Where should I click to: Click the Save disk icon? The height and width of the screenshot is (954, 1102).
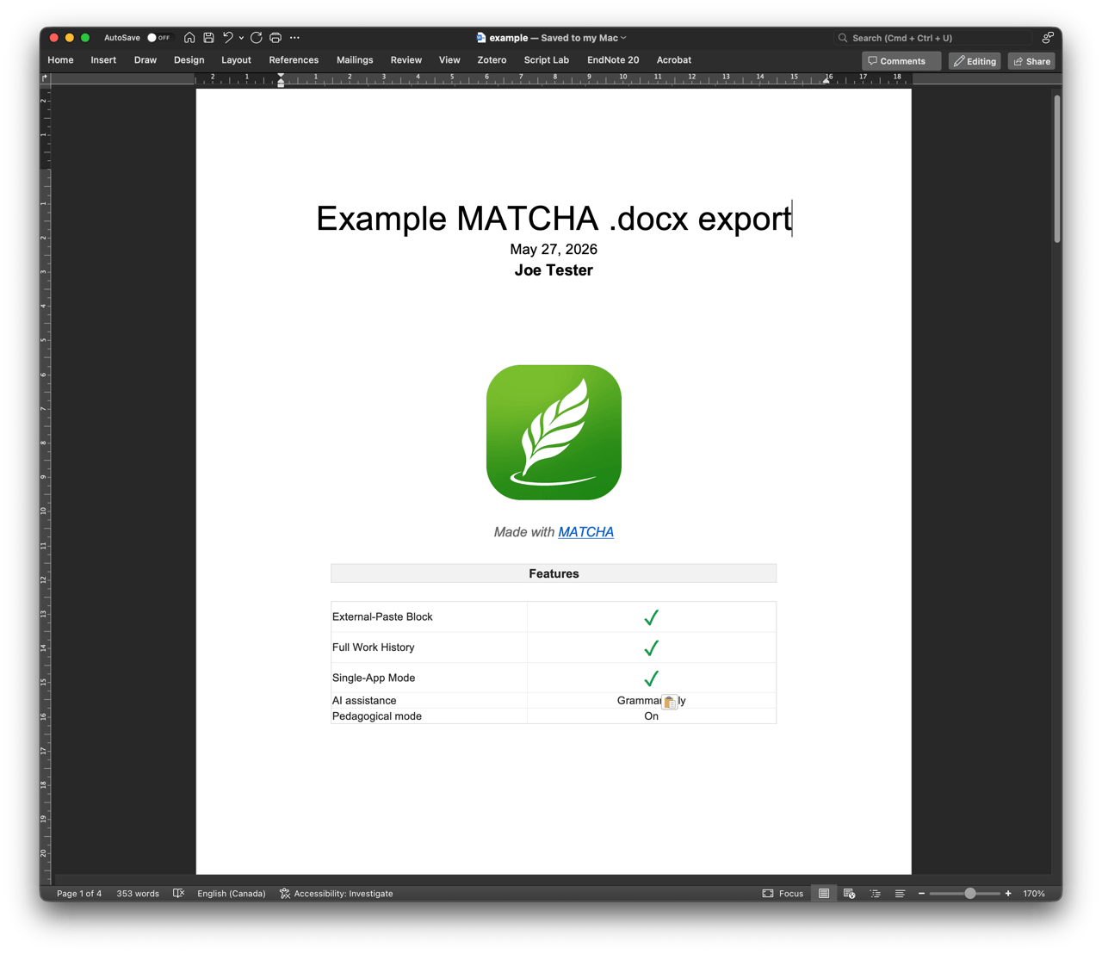(208, 38)
